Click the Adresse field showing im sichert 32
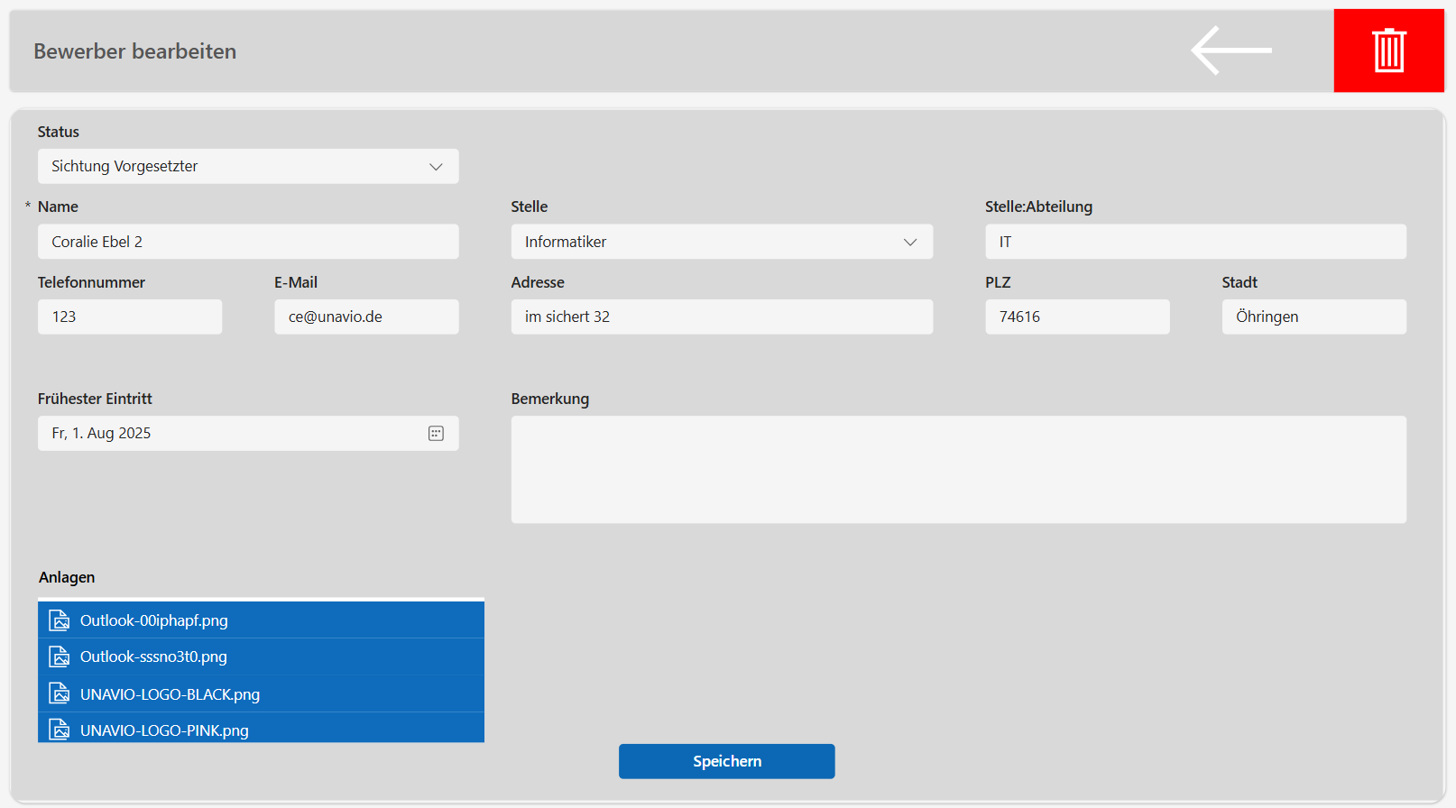Viewport: 1456px width, 808px height. coord(722,317)
